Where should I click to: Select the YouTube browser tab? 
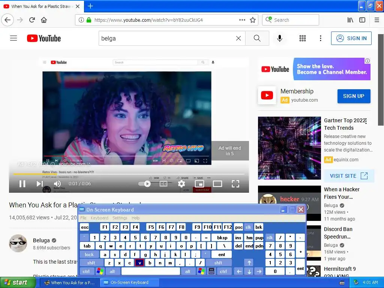[42, 6]
